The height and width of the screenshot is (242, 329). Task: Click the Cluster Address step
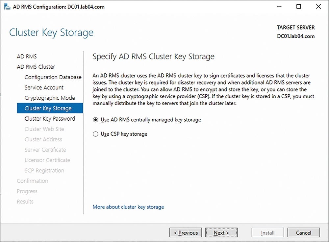point(43,139)
